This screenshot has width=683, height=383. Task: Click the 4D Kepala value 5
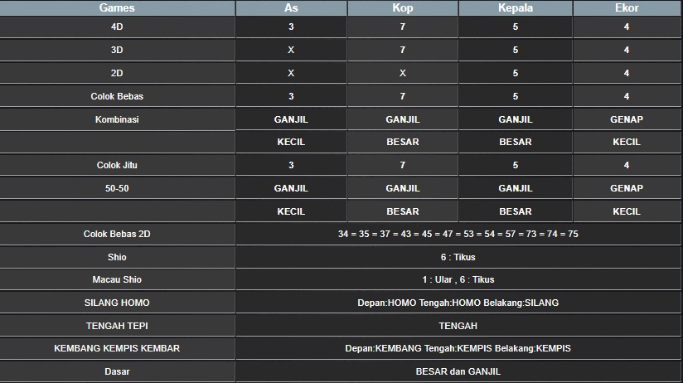click(x=516, y=27)
